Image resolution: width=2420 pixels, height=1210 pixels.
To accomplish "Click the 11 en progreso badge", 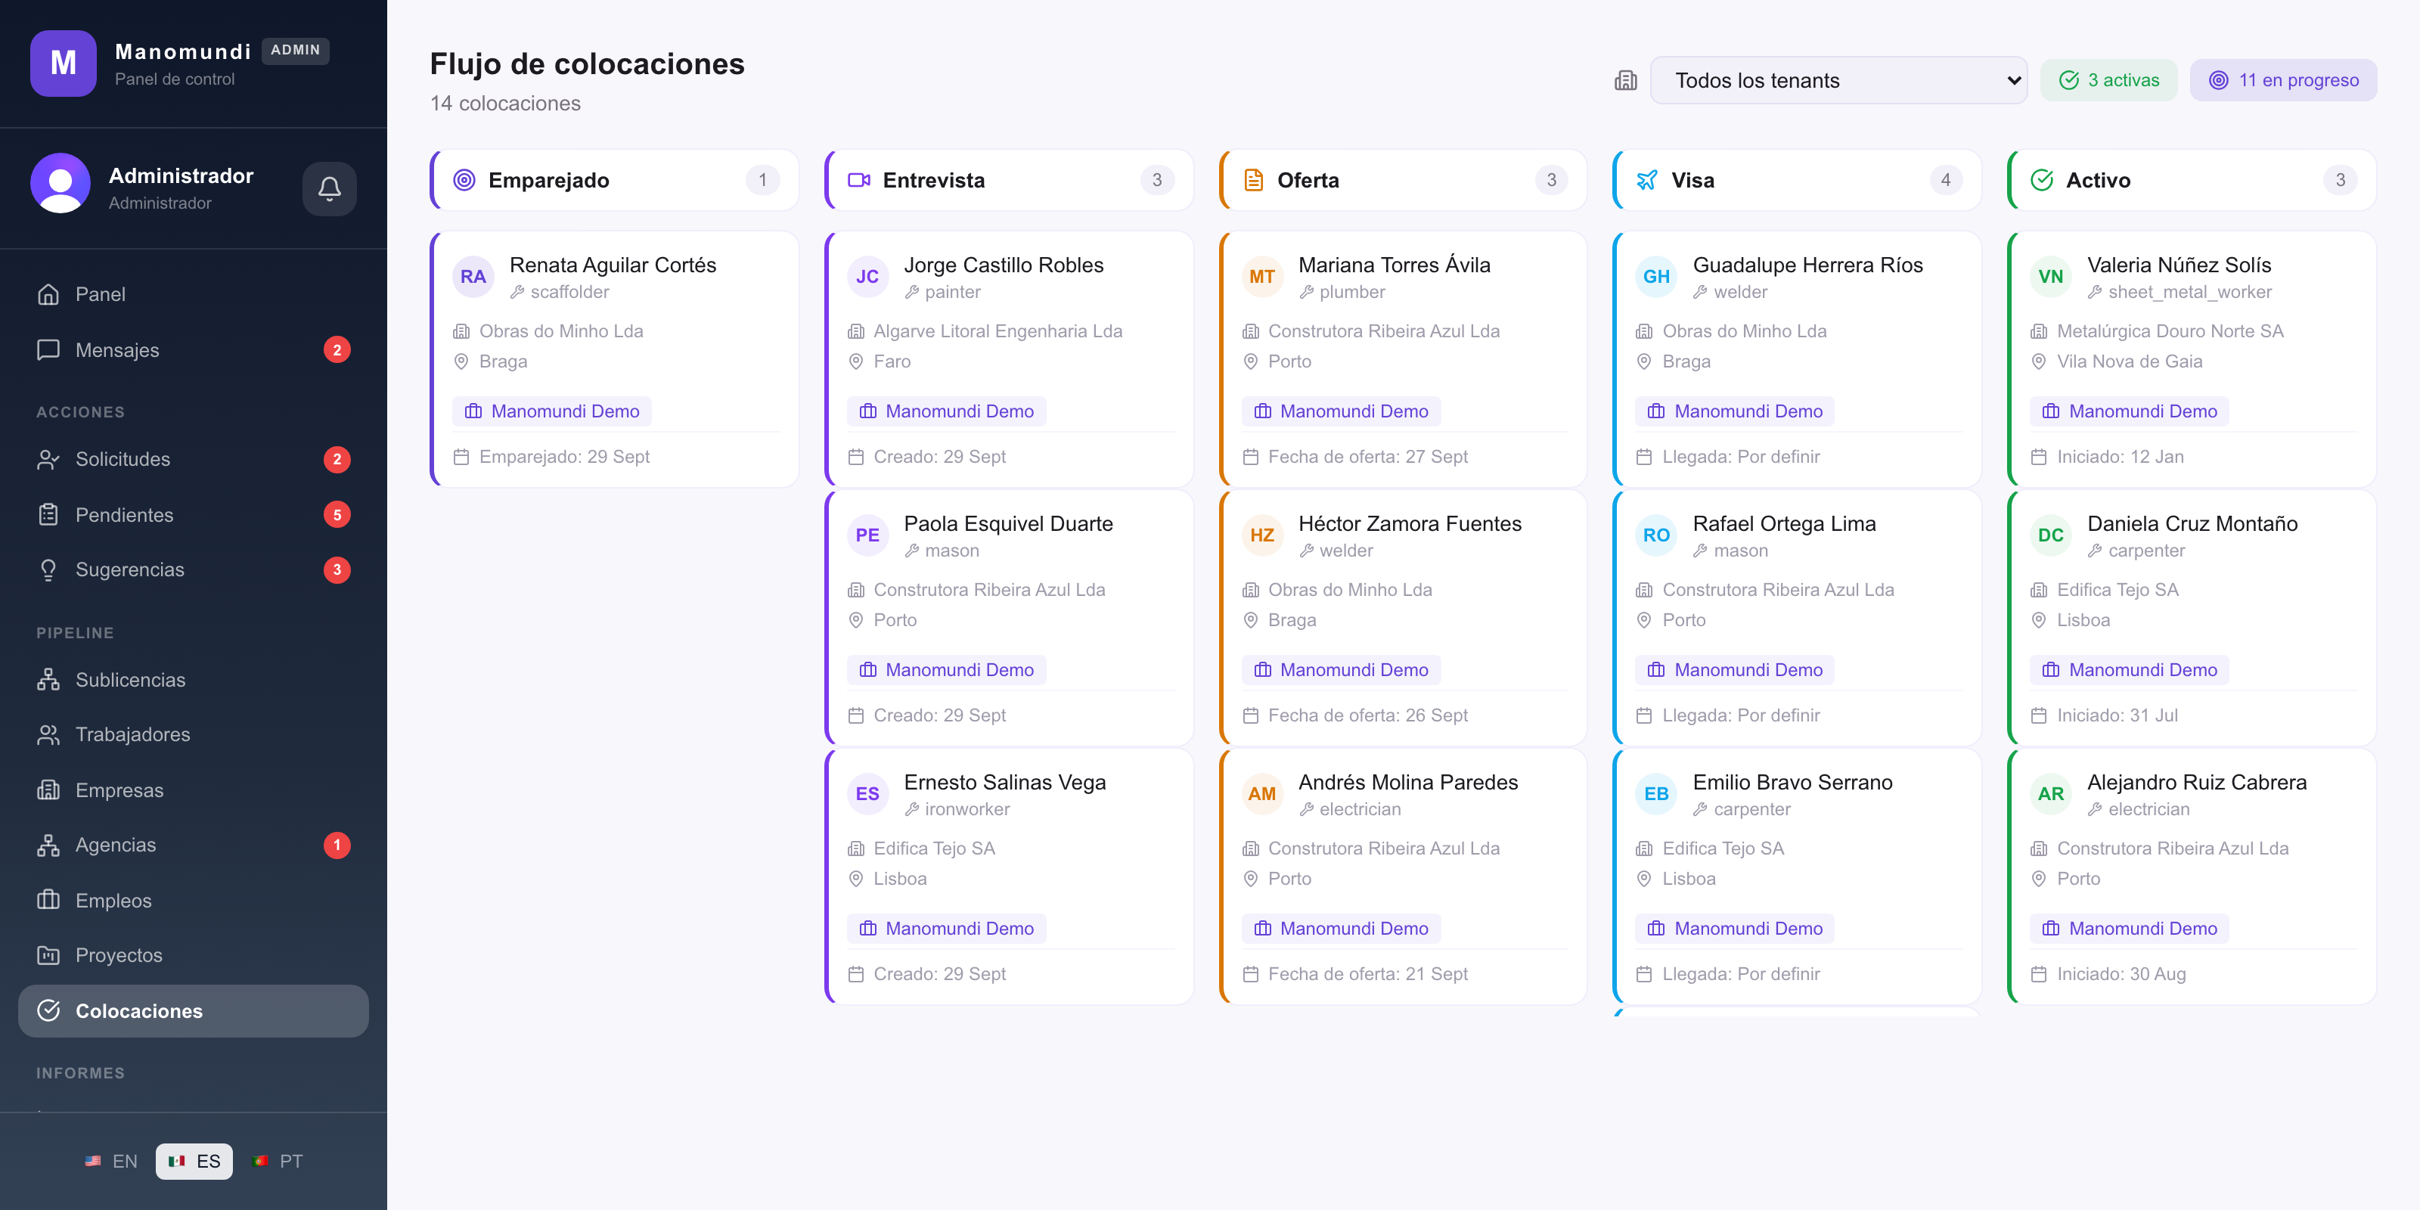I will pos(2283,81).
